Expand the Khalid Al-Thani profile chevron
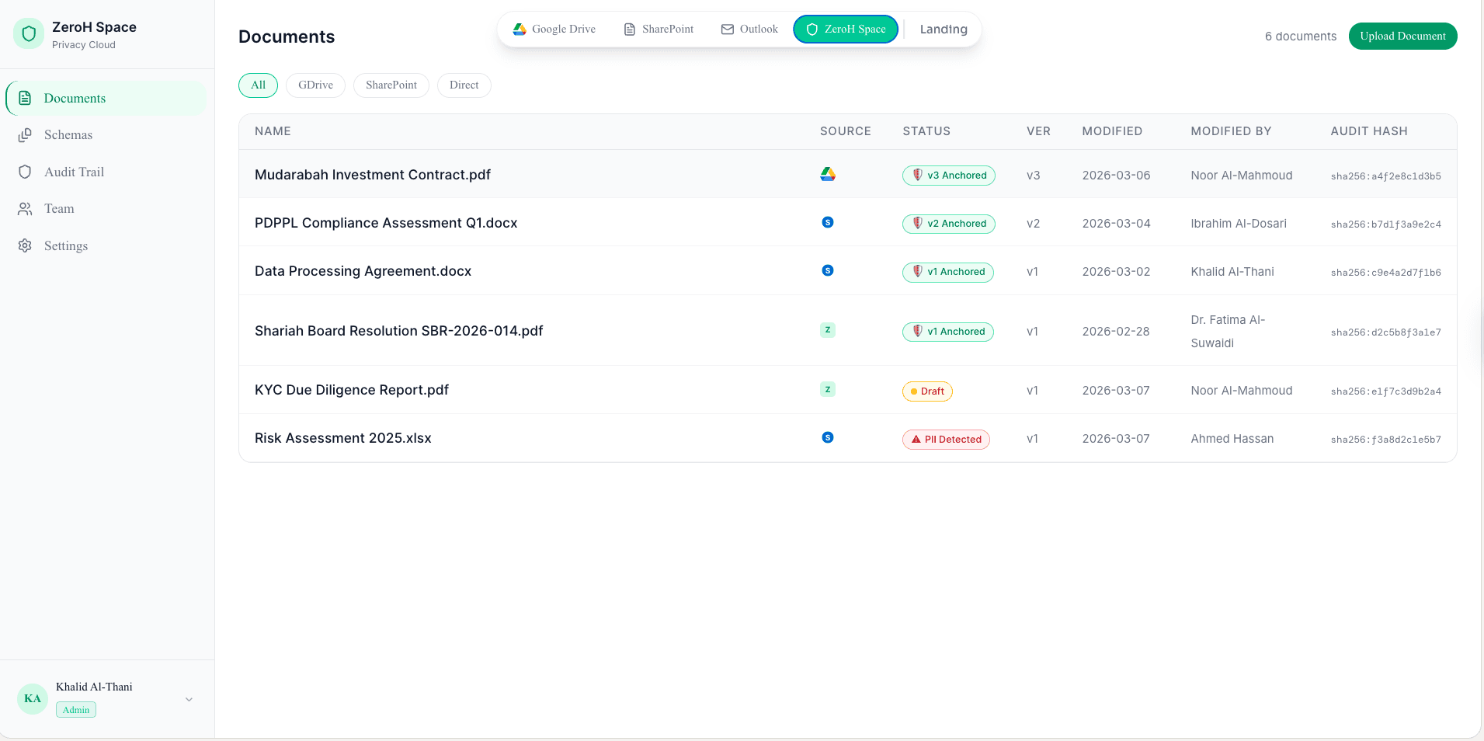Image resolution: width=1484 pixels, height=741 pixels. [x=188, y=699]
